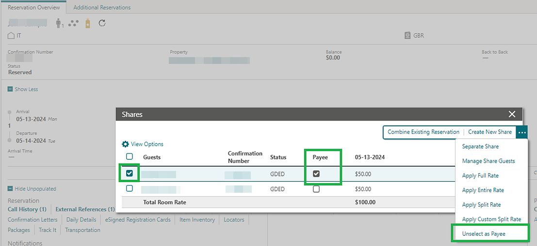Click the adult guest count icon
The width and height of the screenshot is (537, 246).
[60, 23]
